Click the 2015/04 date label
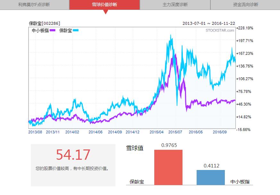280x195 pixels. pos(157,132)
